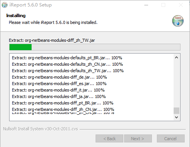Click the Cancel button
This screenshot has height=147, width=190.
(x=171, y=139)
